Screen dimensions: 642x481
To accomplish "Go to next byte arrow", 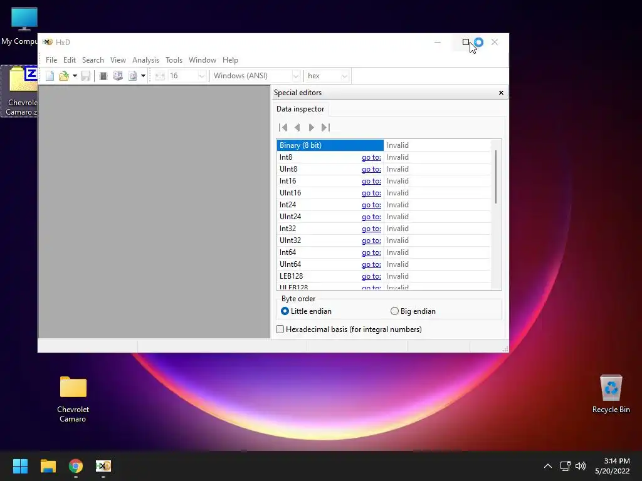I will tap(311, 128).
